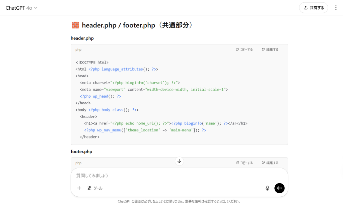This screenshot has width=343, height=205.
Task: Click the bold header.php subheading
Action: coord(82,38)
